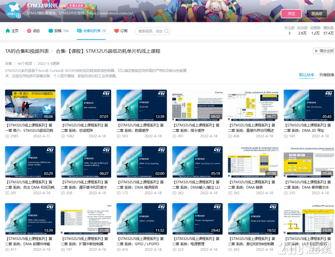View 获赞数 1.2万 likes
The width and height of the screenshot is (335, 257).
point(315,30)
